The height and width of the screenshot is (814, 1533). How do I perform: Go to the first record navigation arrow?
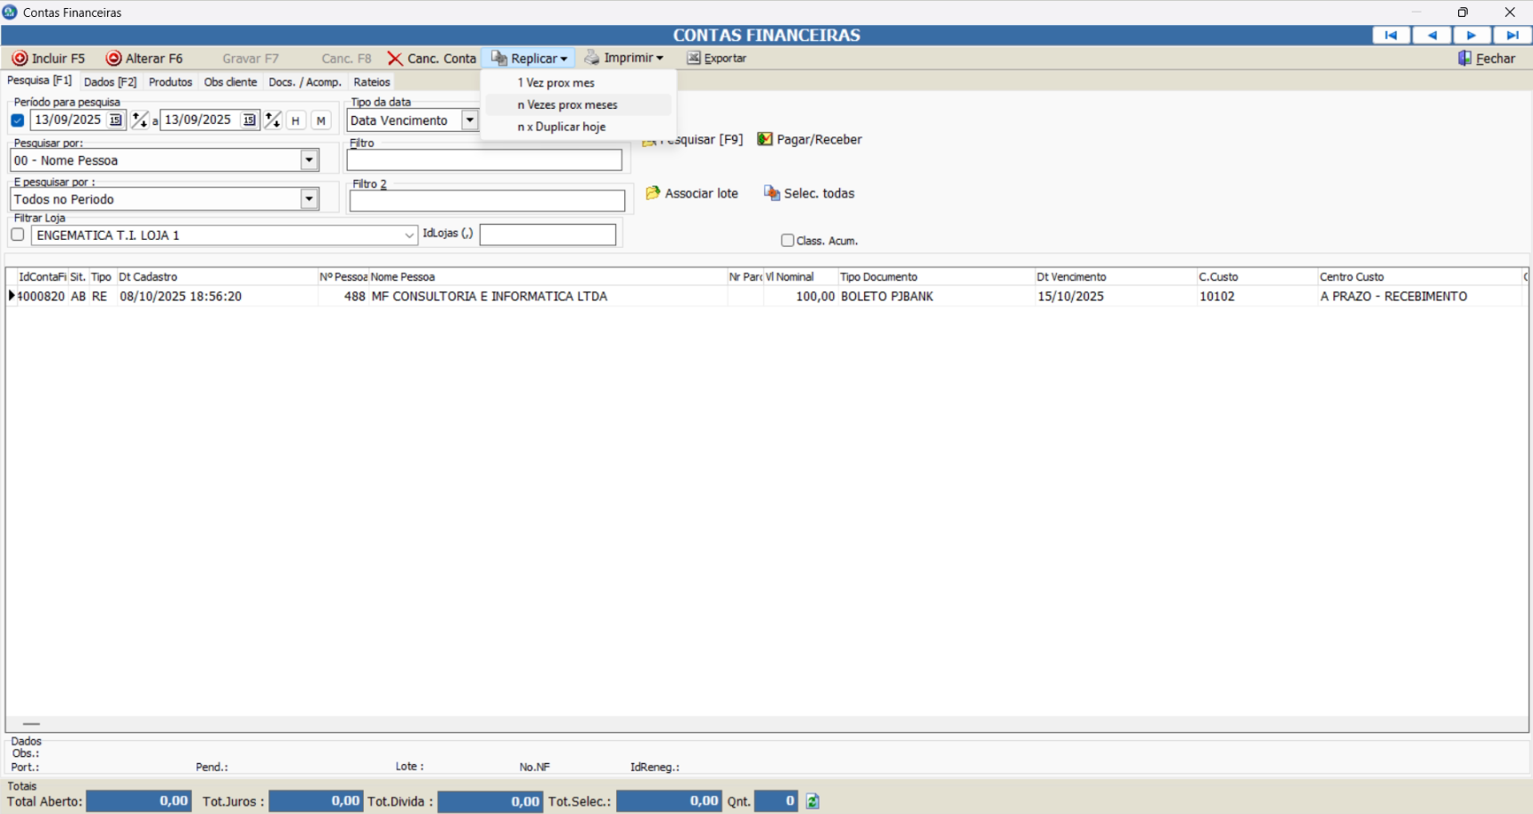[1390, 36]
